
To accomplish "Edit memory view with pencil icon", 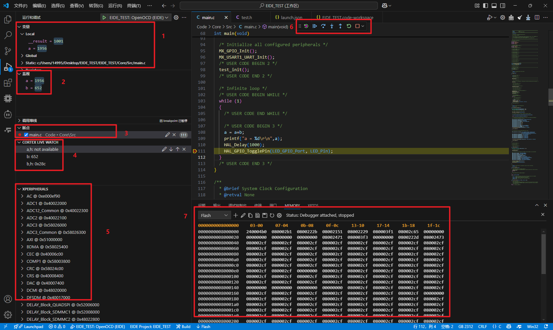I will pyautogui.click(x=243, y=215).
